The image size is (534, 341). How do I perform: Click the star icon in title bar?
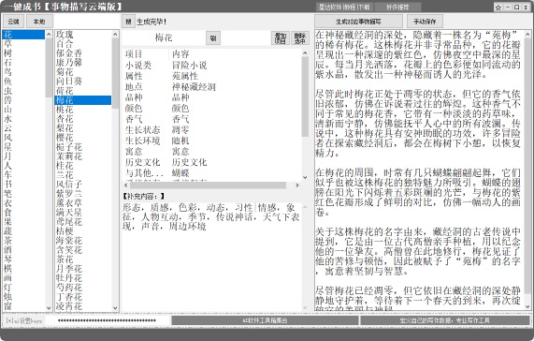tap(498, 7)
